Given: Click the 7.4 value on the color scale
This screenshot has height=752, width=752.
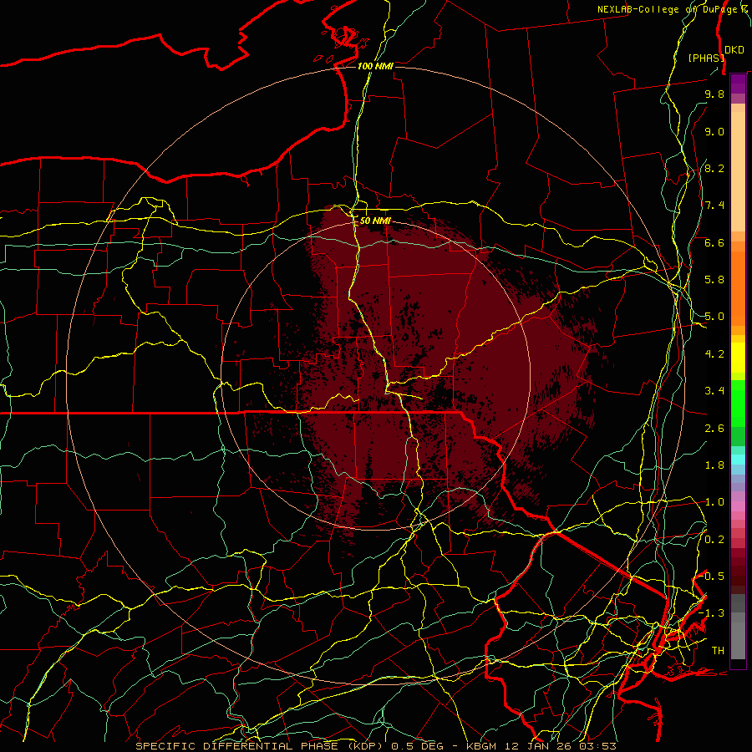Looking at the screenshot, I should [714, 206].
